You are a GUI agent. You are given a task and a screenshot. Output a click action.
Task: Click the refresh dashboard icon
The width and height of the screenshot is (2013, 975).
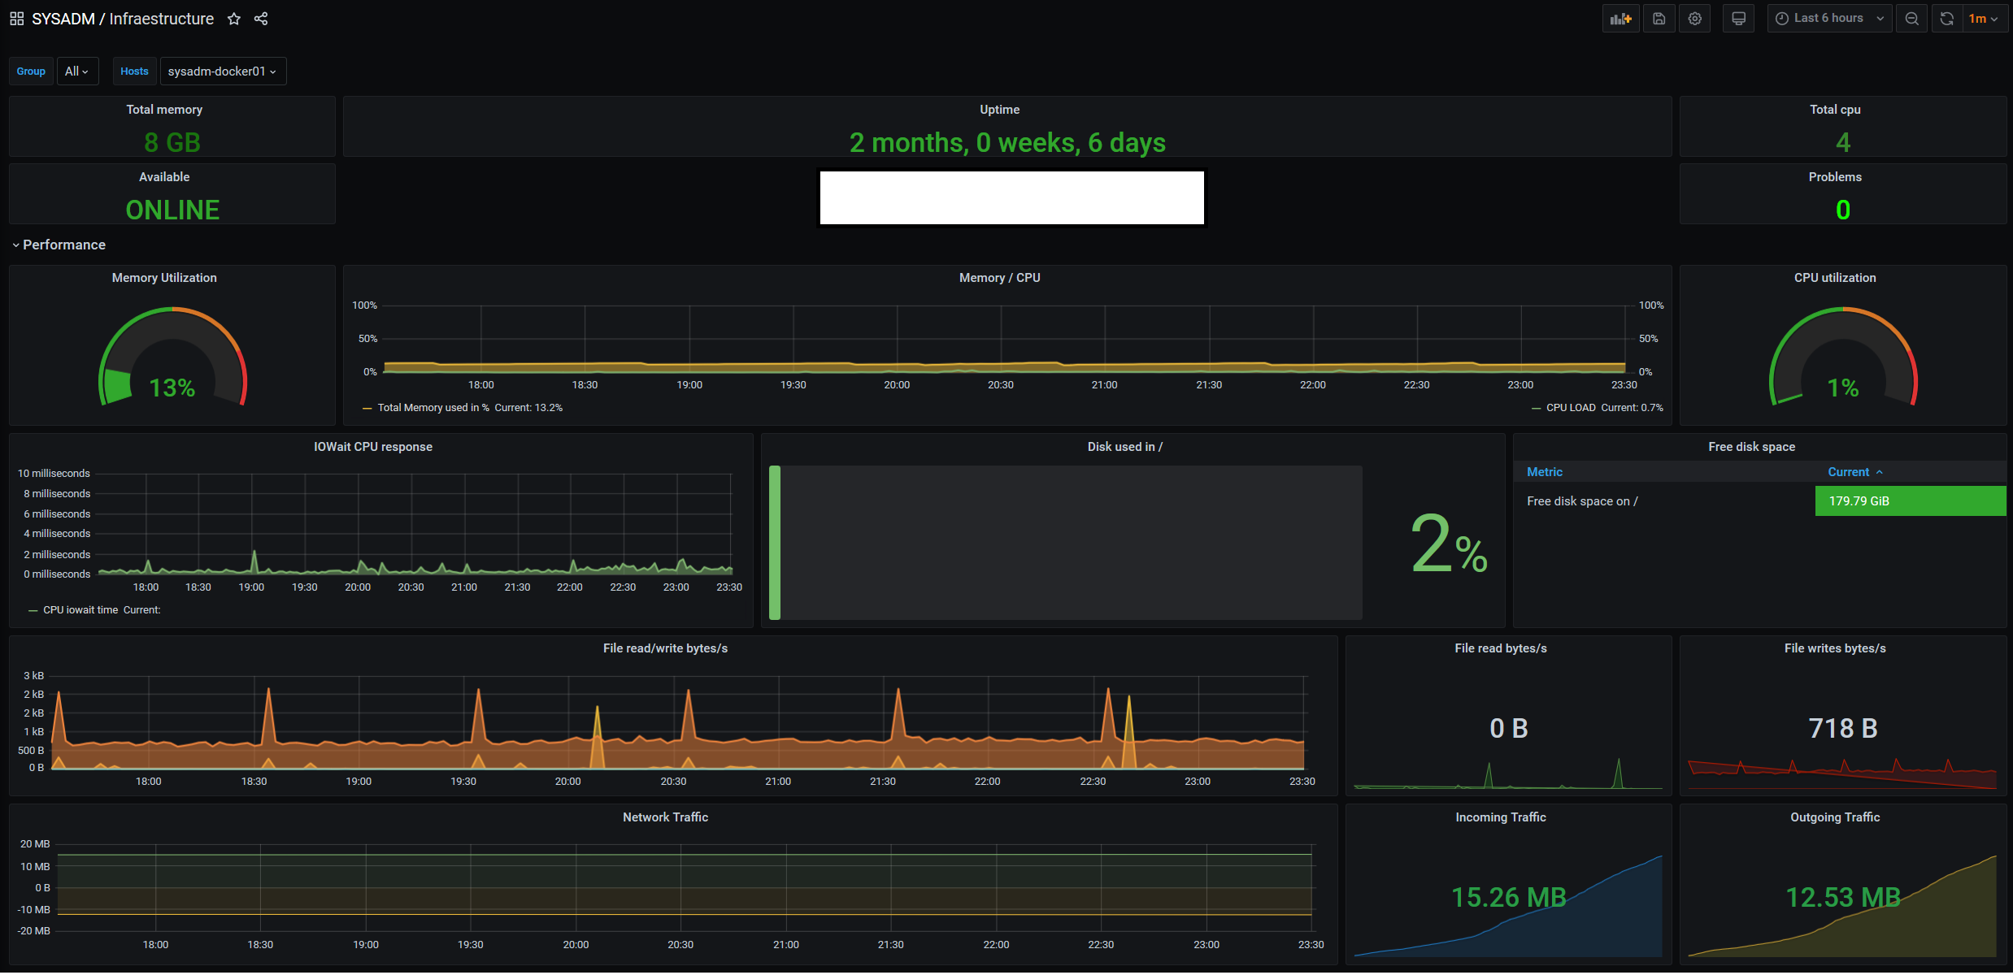click(x=1947, y=19)
